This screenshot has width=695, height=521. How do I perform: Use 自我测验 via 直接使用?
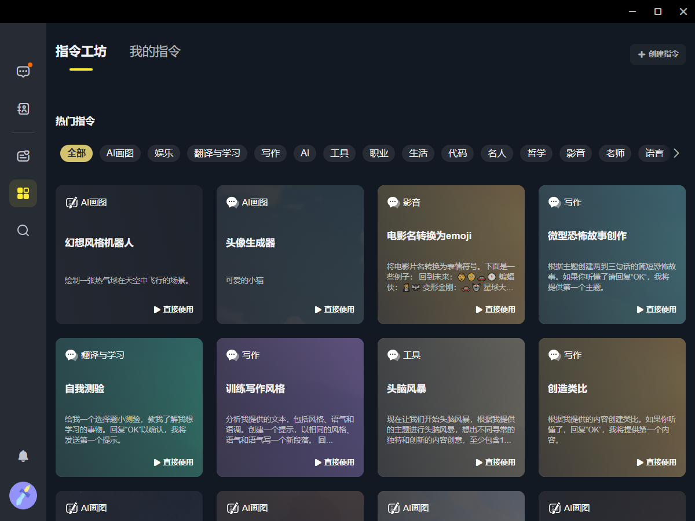[174, 463]
